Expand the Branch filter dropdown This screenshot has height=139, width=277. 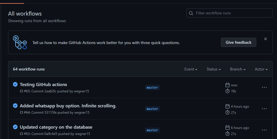pyautogui.click(x=238, y=69)
